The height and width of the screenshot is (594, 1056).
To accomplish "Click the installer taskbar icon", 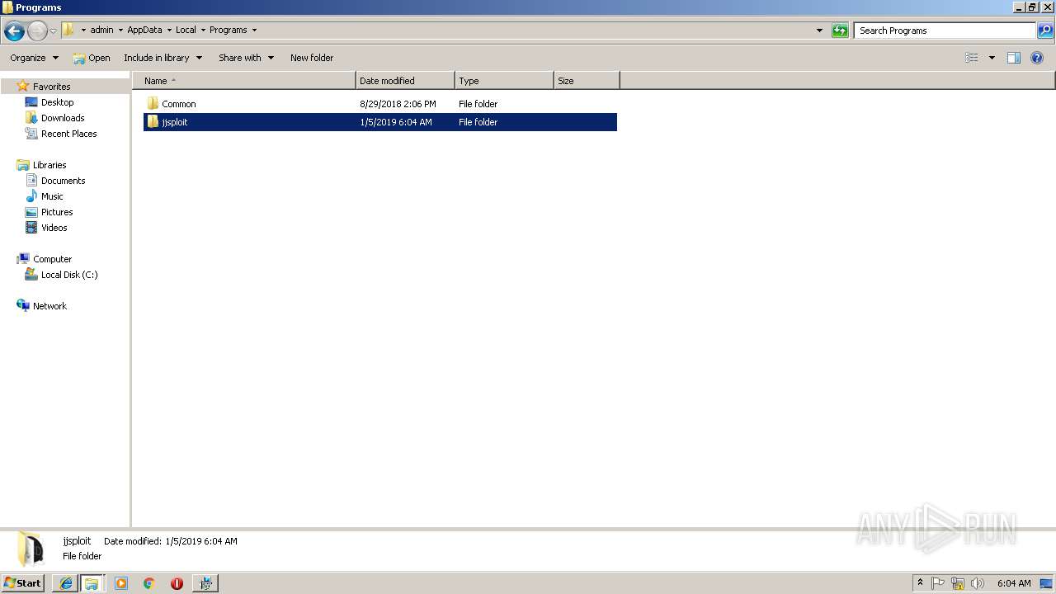I will (x=205, y=583).
